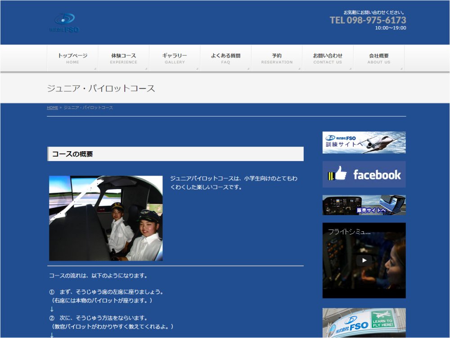Open the 体験コース EXPERIENCE menu
This screenshot has height=338, width=450.
click(x=124, y=59)
